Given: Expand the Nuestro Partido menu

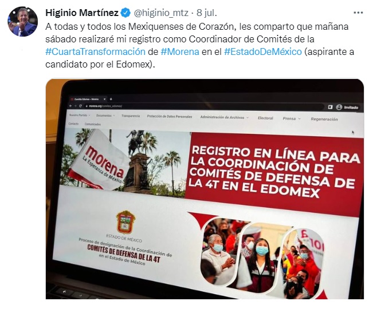Looking at the screenshot, I should point(80,115).
